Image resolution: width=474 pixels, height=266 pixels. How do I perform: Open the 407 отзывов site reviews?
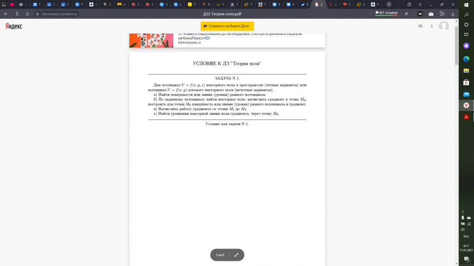(386, 13)
